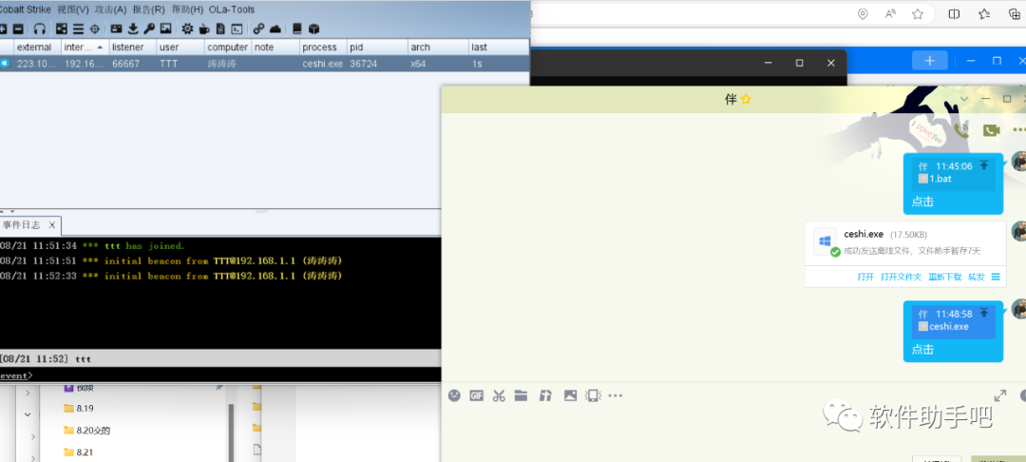Insert a picture via chat image icon

(x=571, y=395)
